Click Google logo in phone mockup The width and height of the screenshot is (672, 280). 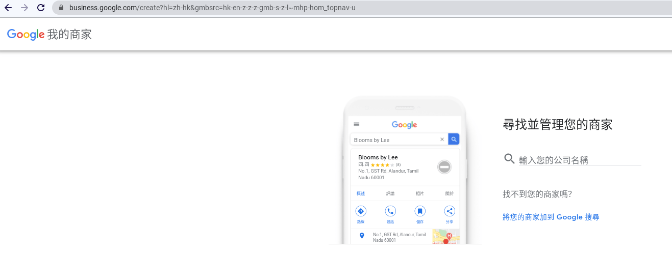point(405,125)
